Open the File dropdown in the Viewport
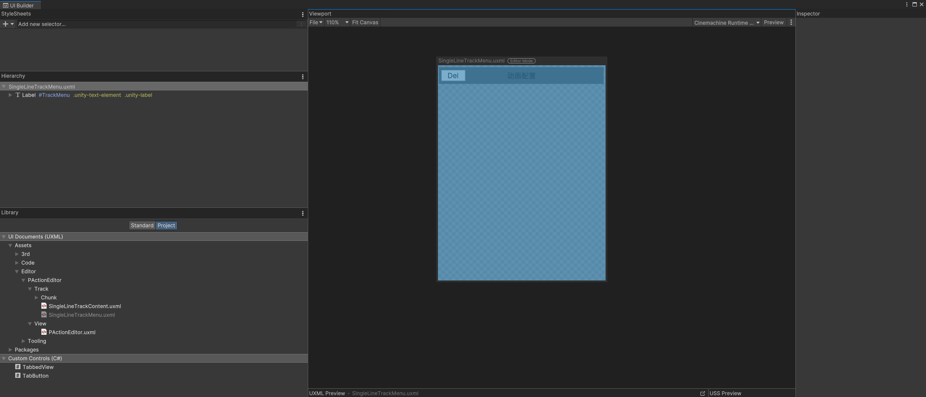Viewport: 926px width, 397px height. (316, 22)
